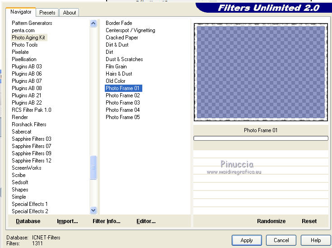This screenshot has height=248, width=332.
Task: Choose the Photo Frame 02 filter
Action: click(x=123, y=95)
